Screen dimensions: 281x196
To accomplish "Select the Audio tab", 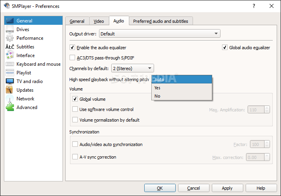I will (x=119, y=21).
